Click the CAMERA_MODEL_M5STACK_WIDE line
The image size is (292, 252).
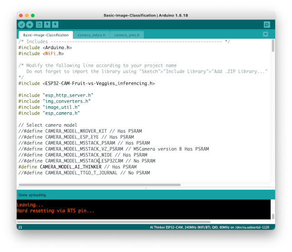coord(83,155)
